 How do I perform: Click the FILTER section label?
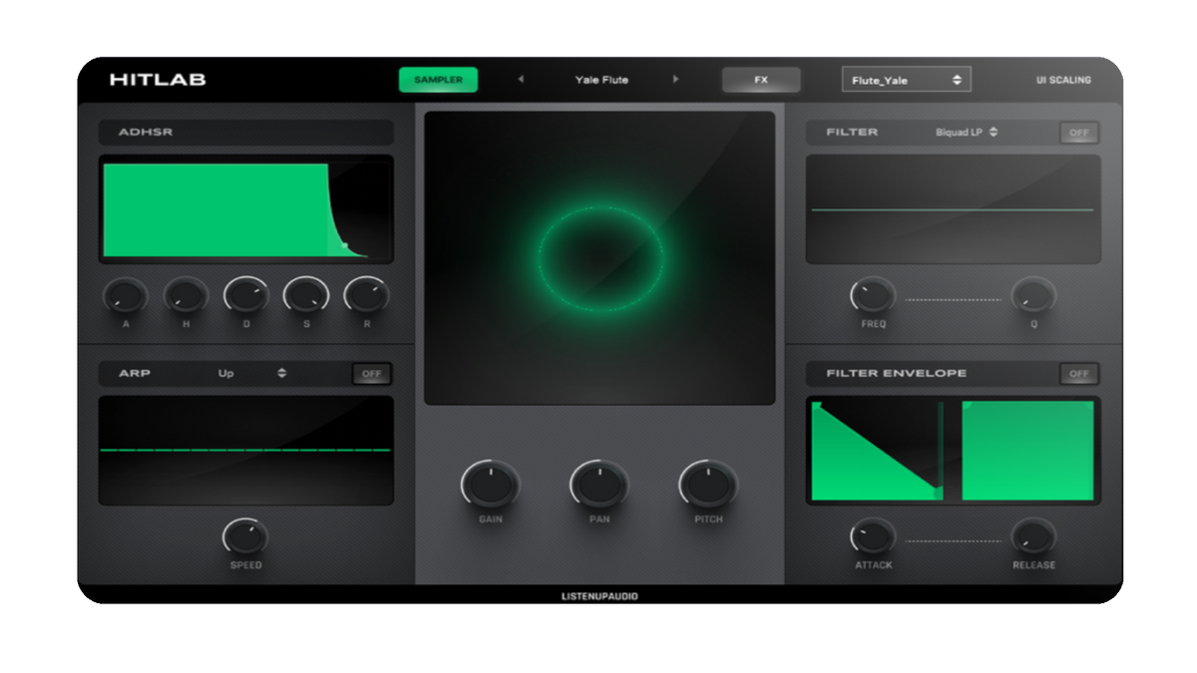pos(852,132)
